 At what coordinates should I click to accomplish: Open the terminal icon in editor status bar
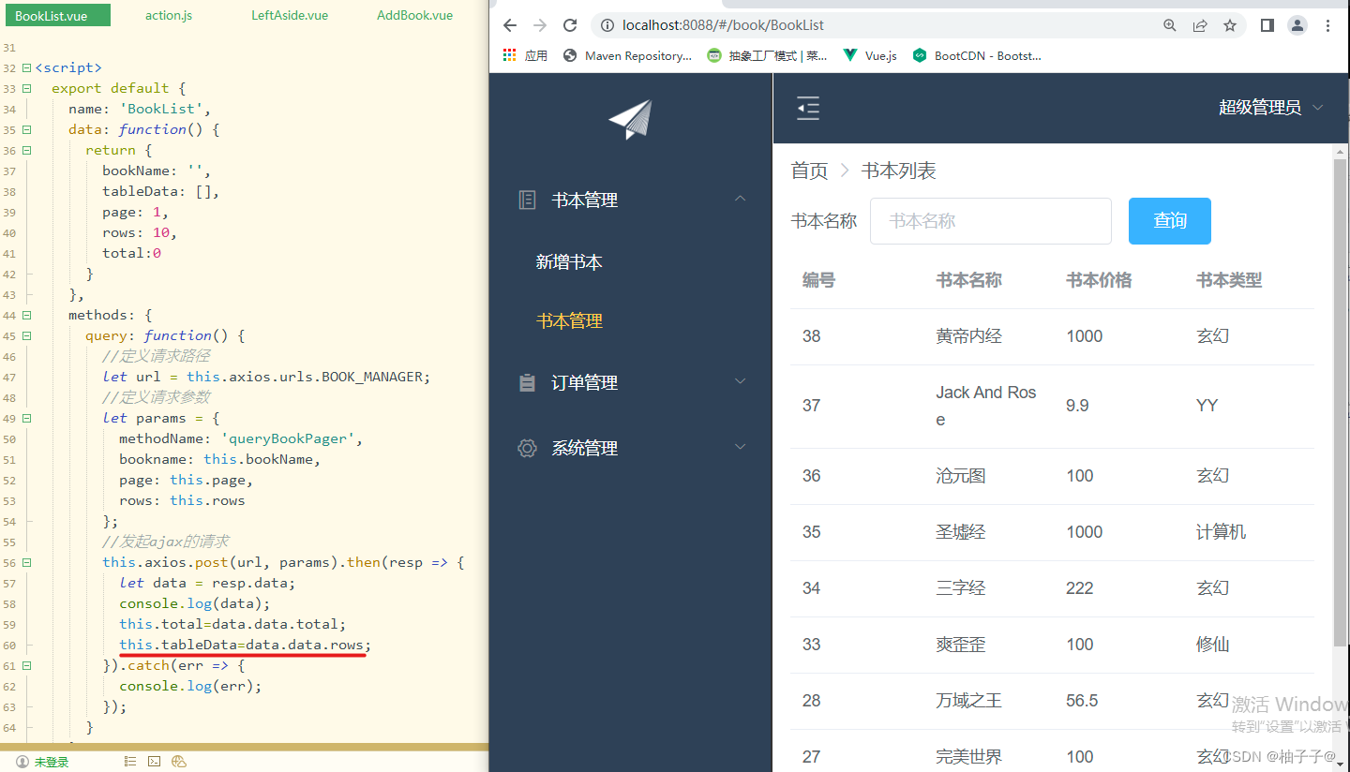pyautogui.click(x=155, y=762)
